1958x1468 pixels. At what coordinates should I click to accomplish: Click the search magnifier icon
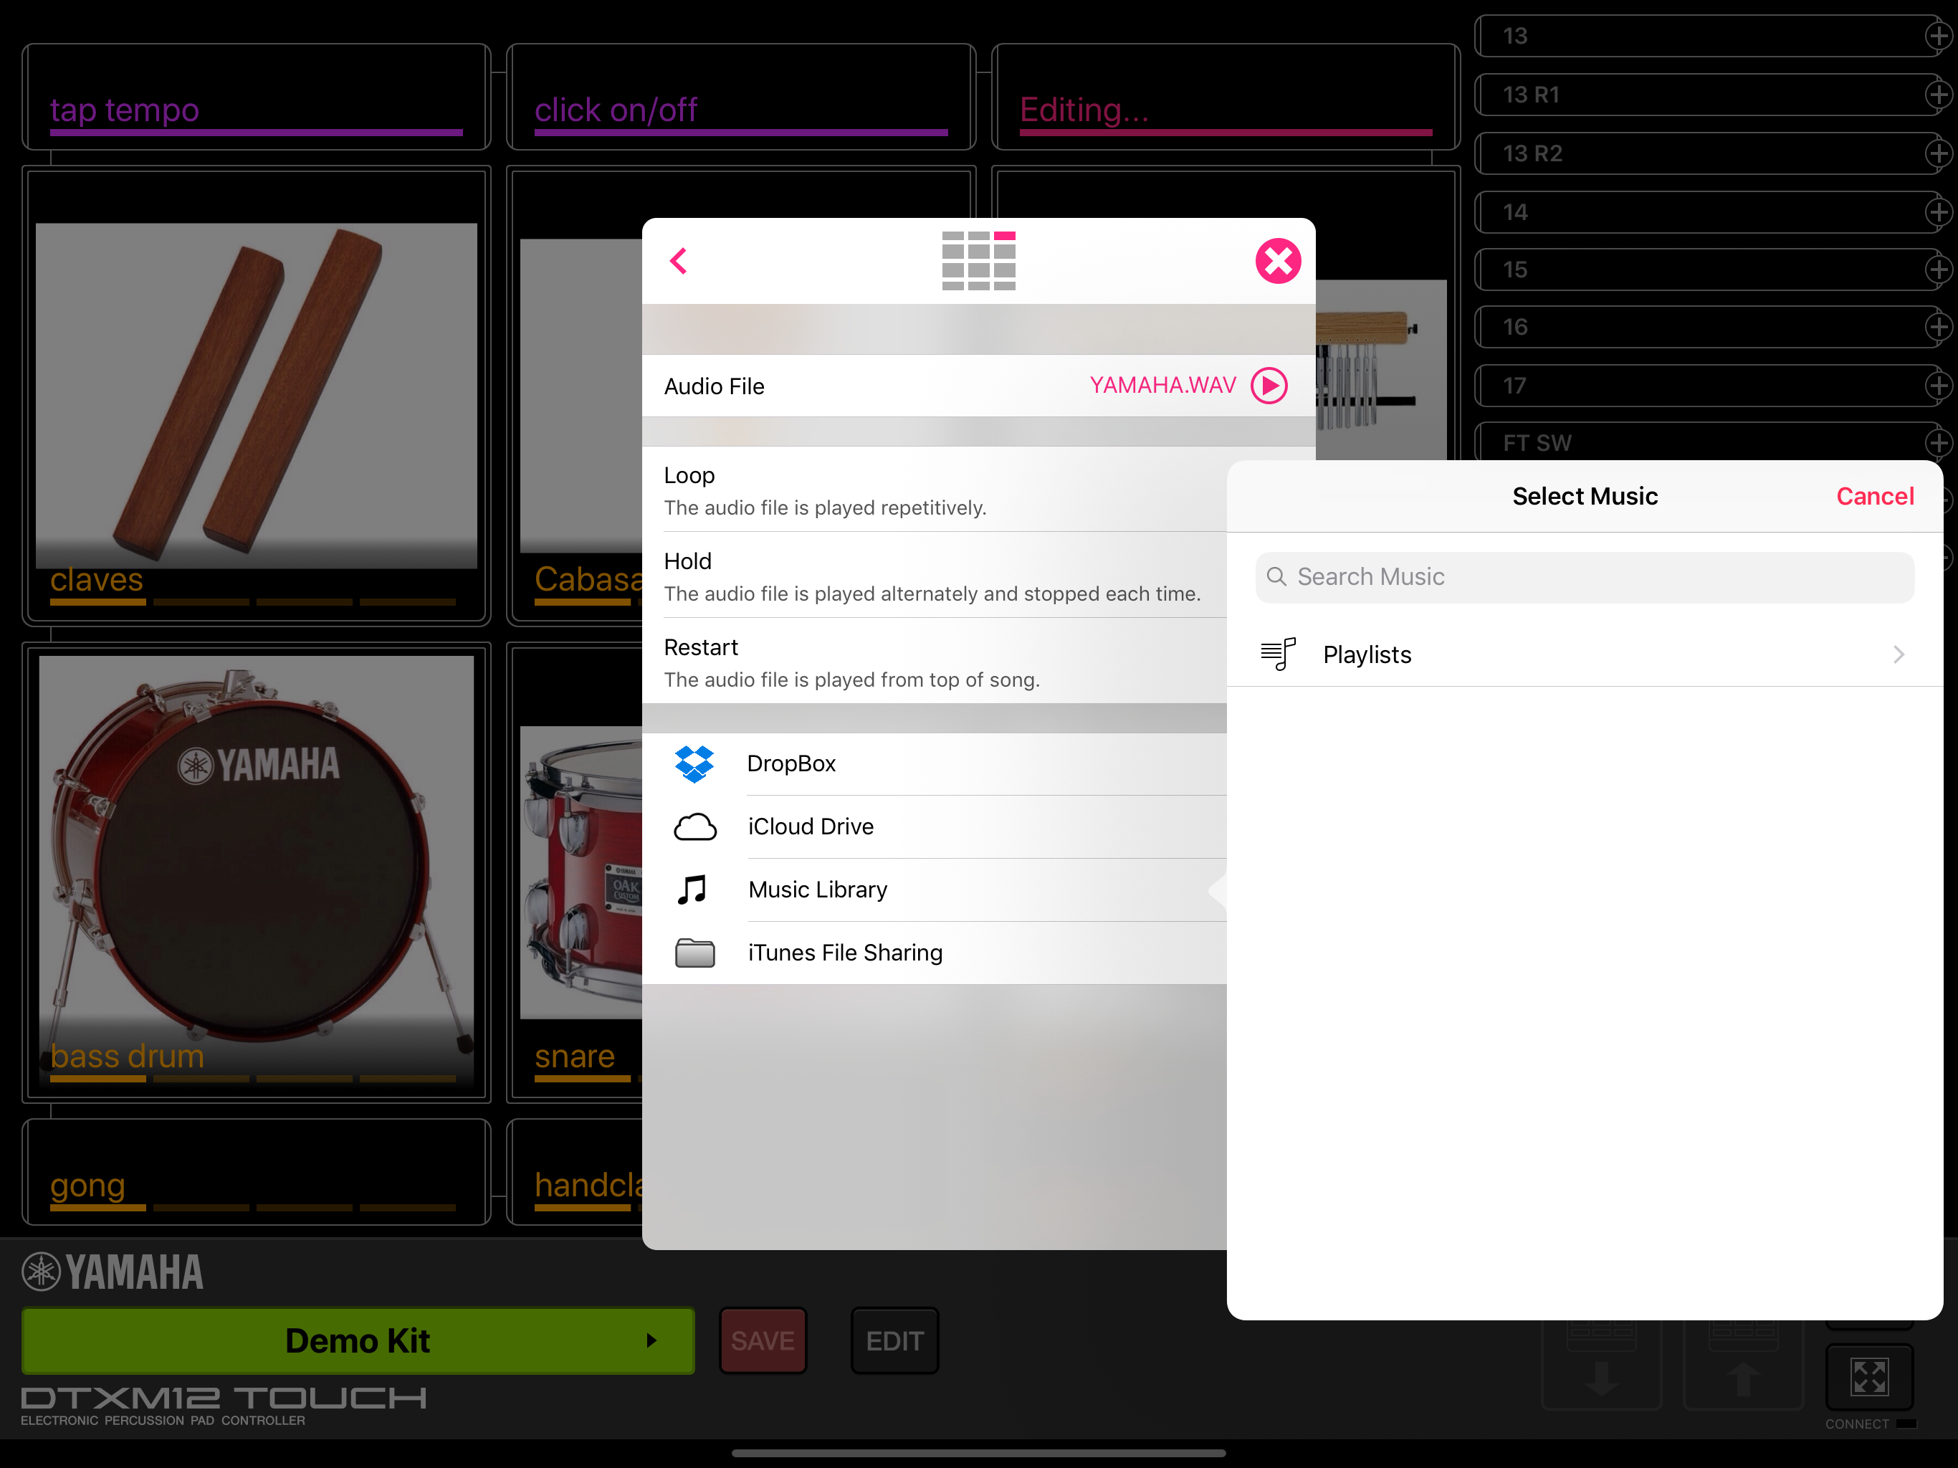click(1276, 577)
